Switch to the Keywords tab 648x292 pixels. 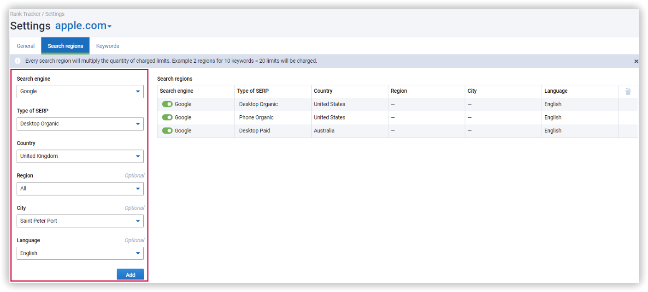[108, 46]
